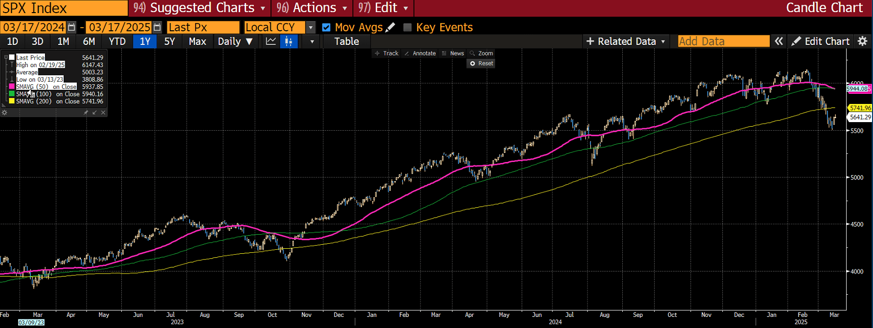This screenshot has height=328, width=873.
Task: Click the chart settings gear icon
Action: [863, 41]
